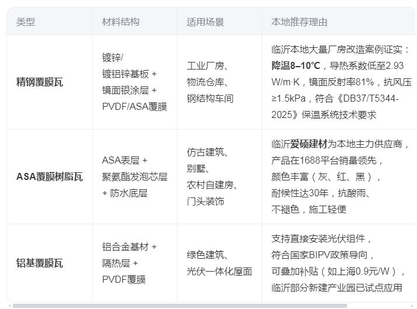
Task: Click the 农村自建房 scenario text
Action: 210,185
